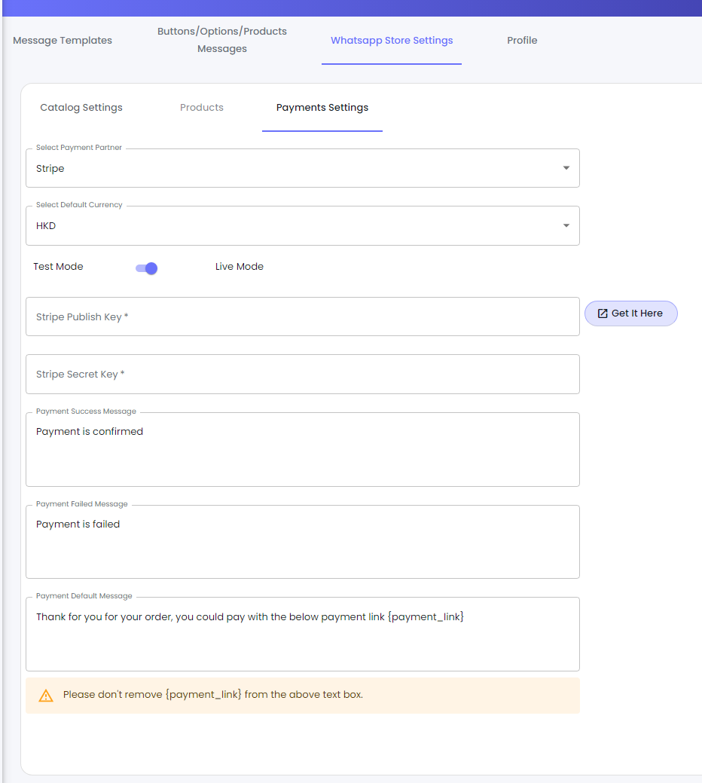Click inside the Payment Failed Message box
The image size is (702, 783).
click(302, 542)
